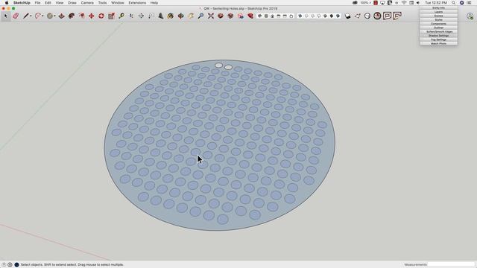477x268 pixels.
Task: Activate the Rotate tool
Action: coord(101,16)
